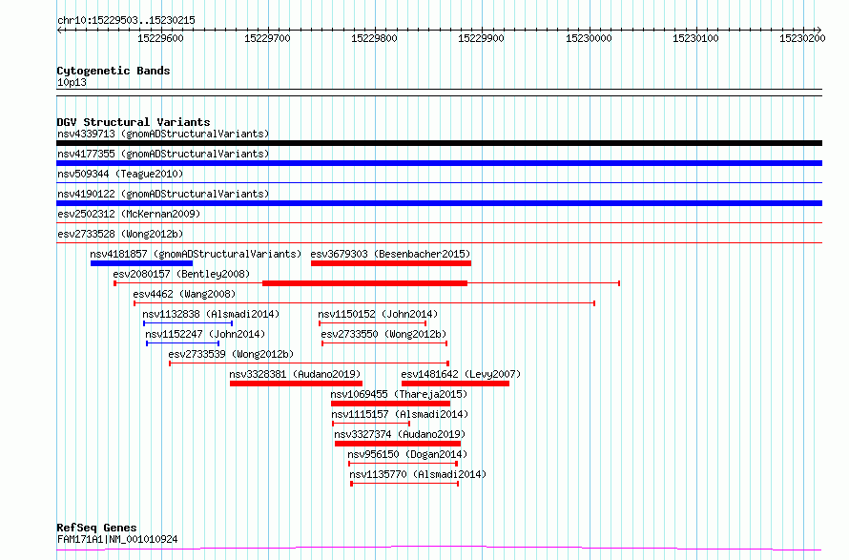This screenshot has width=849, height=560.
Task: Click the nsv1069455 red bar
Action: click(x=390, y=404)
